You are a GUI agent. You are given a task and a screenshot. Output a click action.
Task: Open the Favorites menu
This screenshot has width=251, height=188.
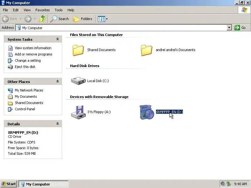point(43,10)
